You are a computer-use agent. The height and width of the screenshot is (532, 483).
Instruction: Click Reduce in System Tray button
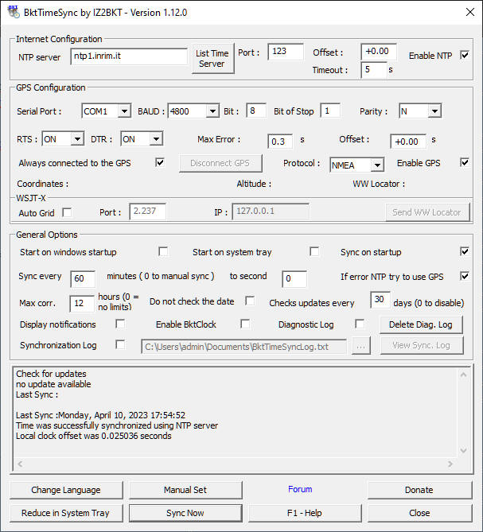[x=66, y=513]
